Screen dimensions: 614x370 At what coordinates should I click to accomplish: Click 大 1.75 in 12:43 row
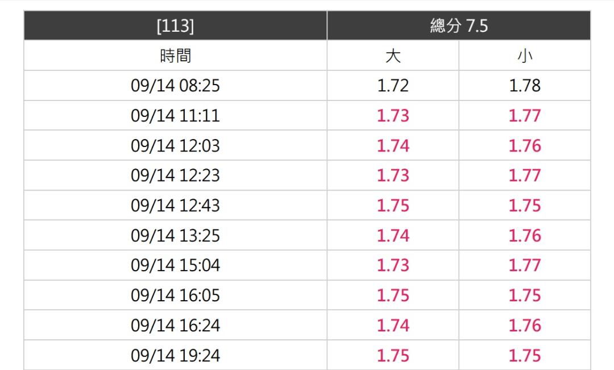coord(393,205)
